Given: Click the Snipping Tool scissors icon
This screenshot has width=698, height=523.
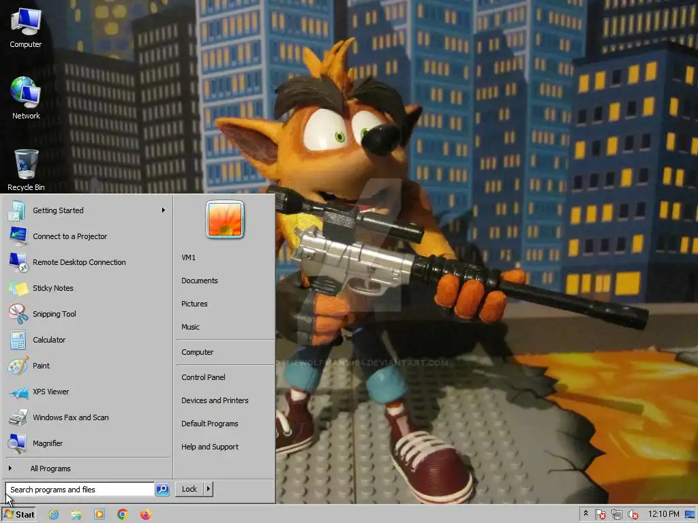Looking at the screenshot, I should pyautogui.click(x=17, y=313).
